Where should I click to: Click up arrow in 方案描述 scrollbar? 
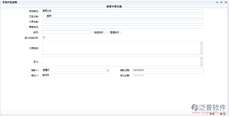[201, 43]
